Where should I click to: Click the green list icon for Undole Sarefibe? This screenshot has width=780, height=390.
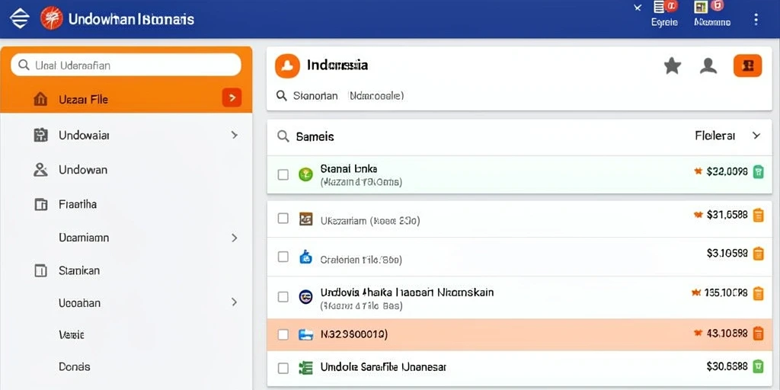coord(305,367)
